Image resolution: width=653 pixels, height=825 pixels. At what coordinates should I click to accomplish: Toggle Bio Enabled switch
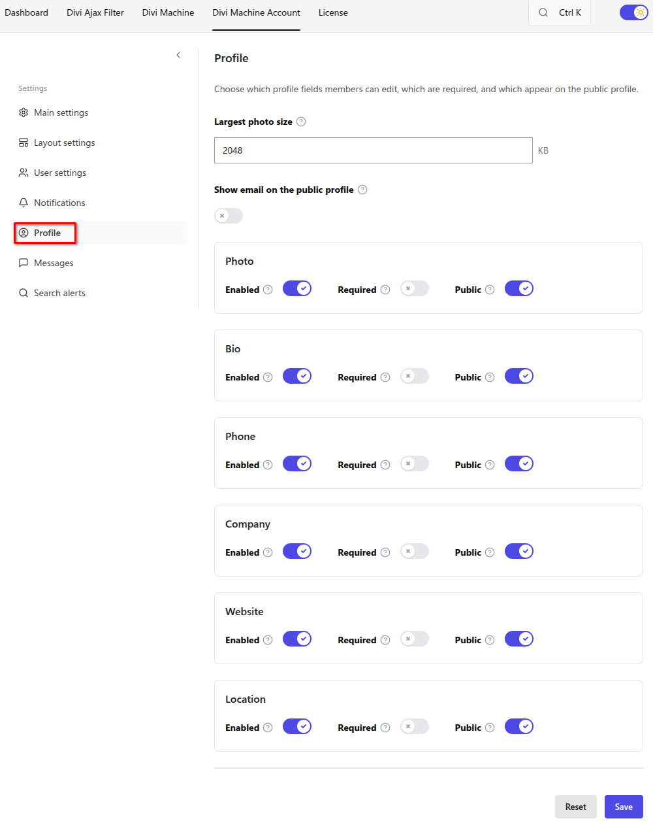(x=297, y=376)
